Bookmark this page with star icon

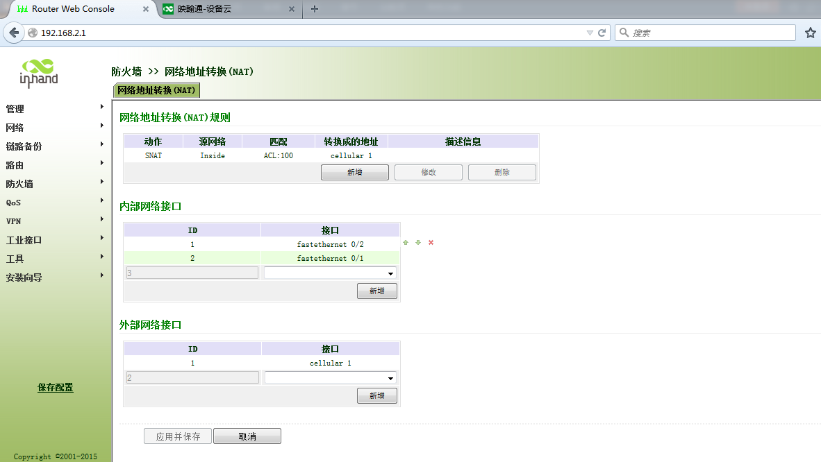(810, 33)
